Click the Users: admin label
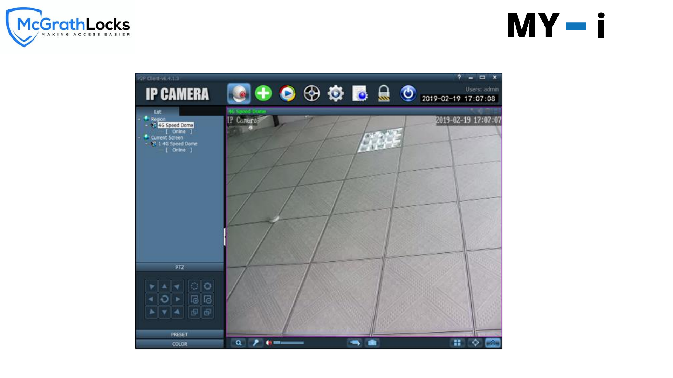This screenshot has height=378, width=673. tap(482, 90)
